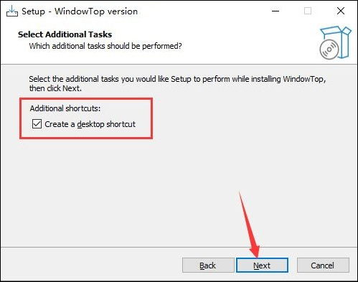The image size is (358, 282).
Task: Click the 'Select Additional Tasks' heading
Action: [65, 34]
